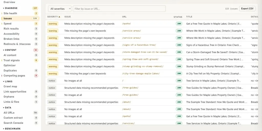Click the 200 status in city-tree-damage row
Screen dimensions: 262x131
point(179,74)
